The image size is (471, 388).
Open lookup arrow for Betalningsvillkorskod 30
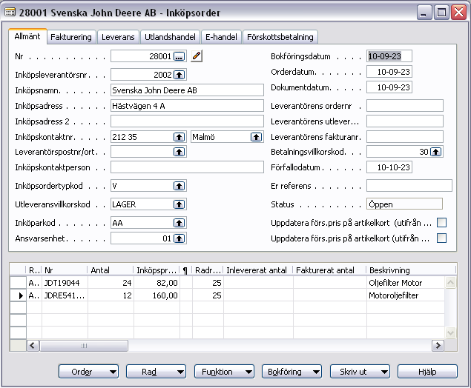pos(436,152)
